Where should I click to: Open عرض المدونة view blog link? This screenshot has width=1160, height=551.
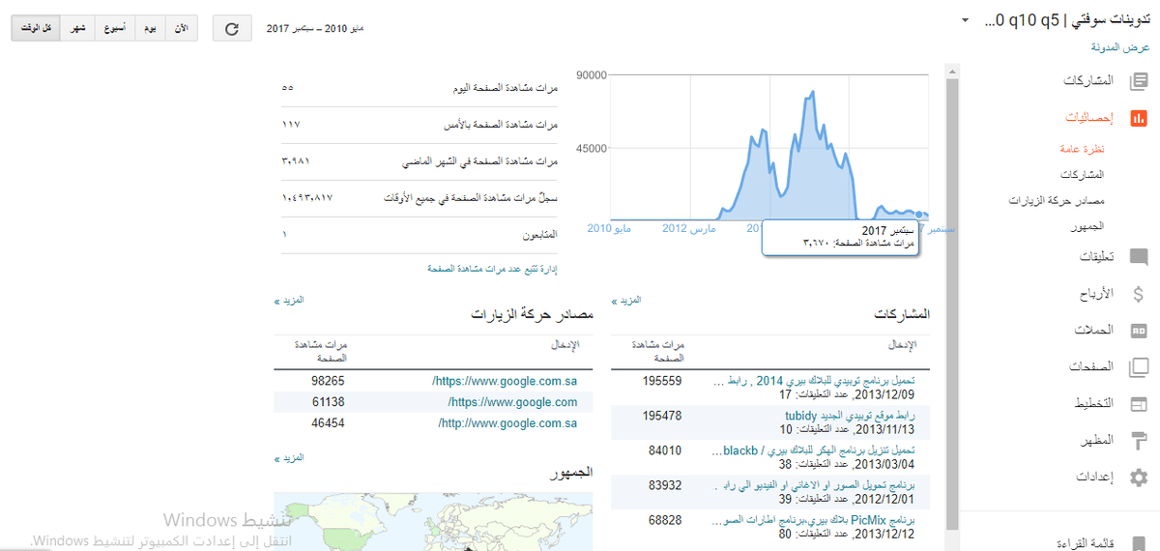click(1121, 46)
